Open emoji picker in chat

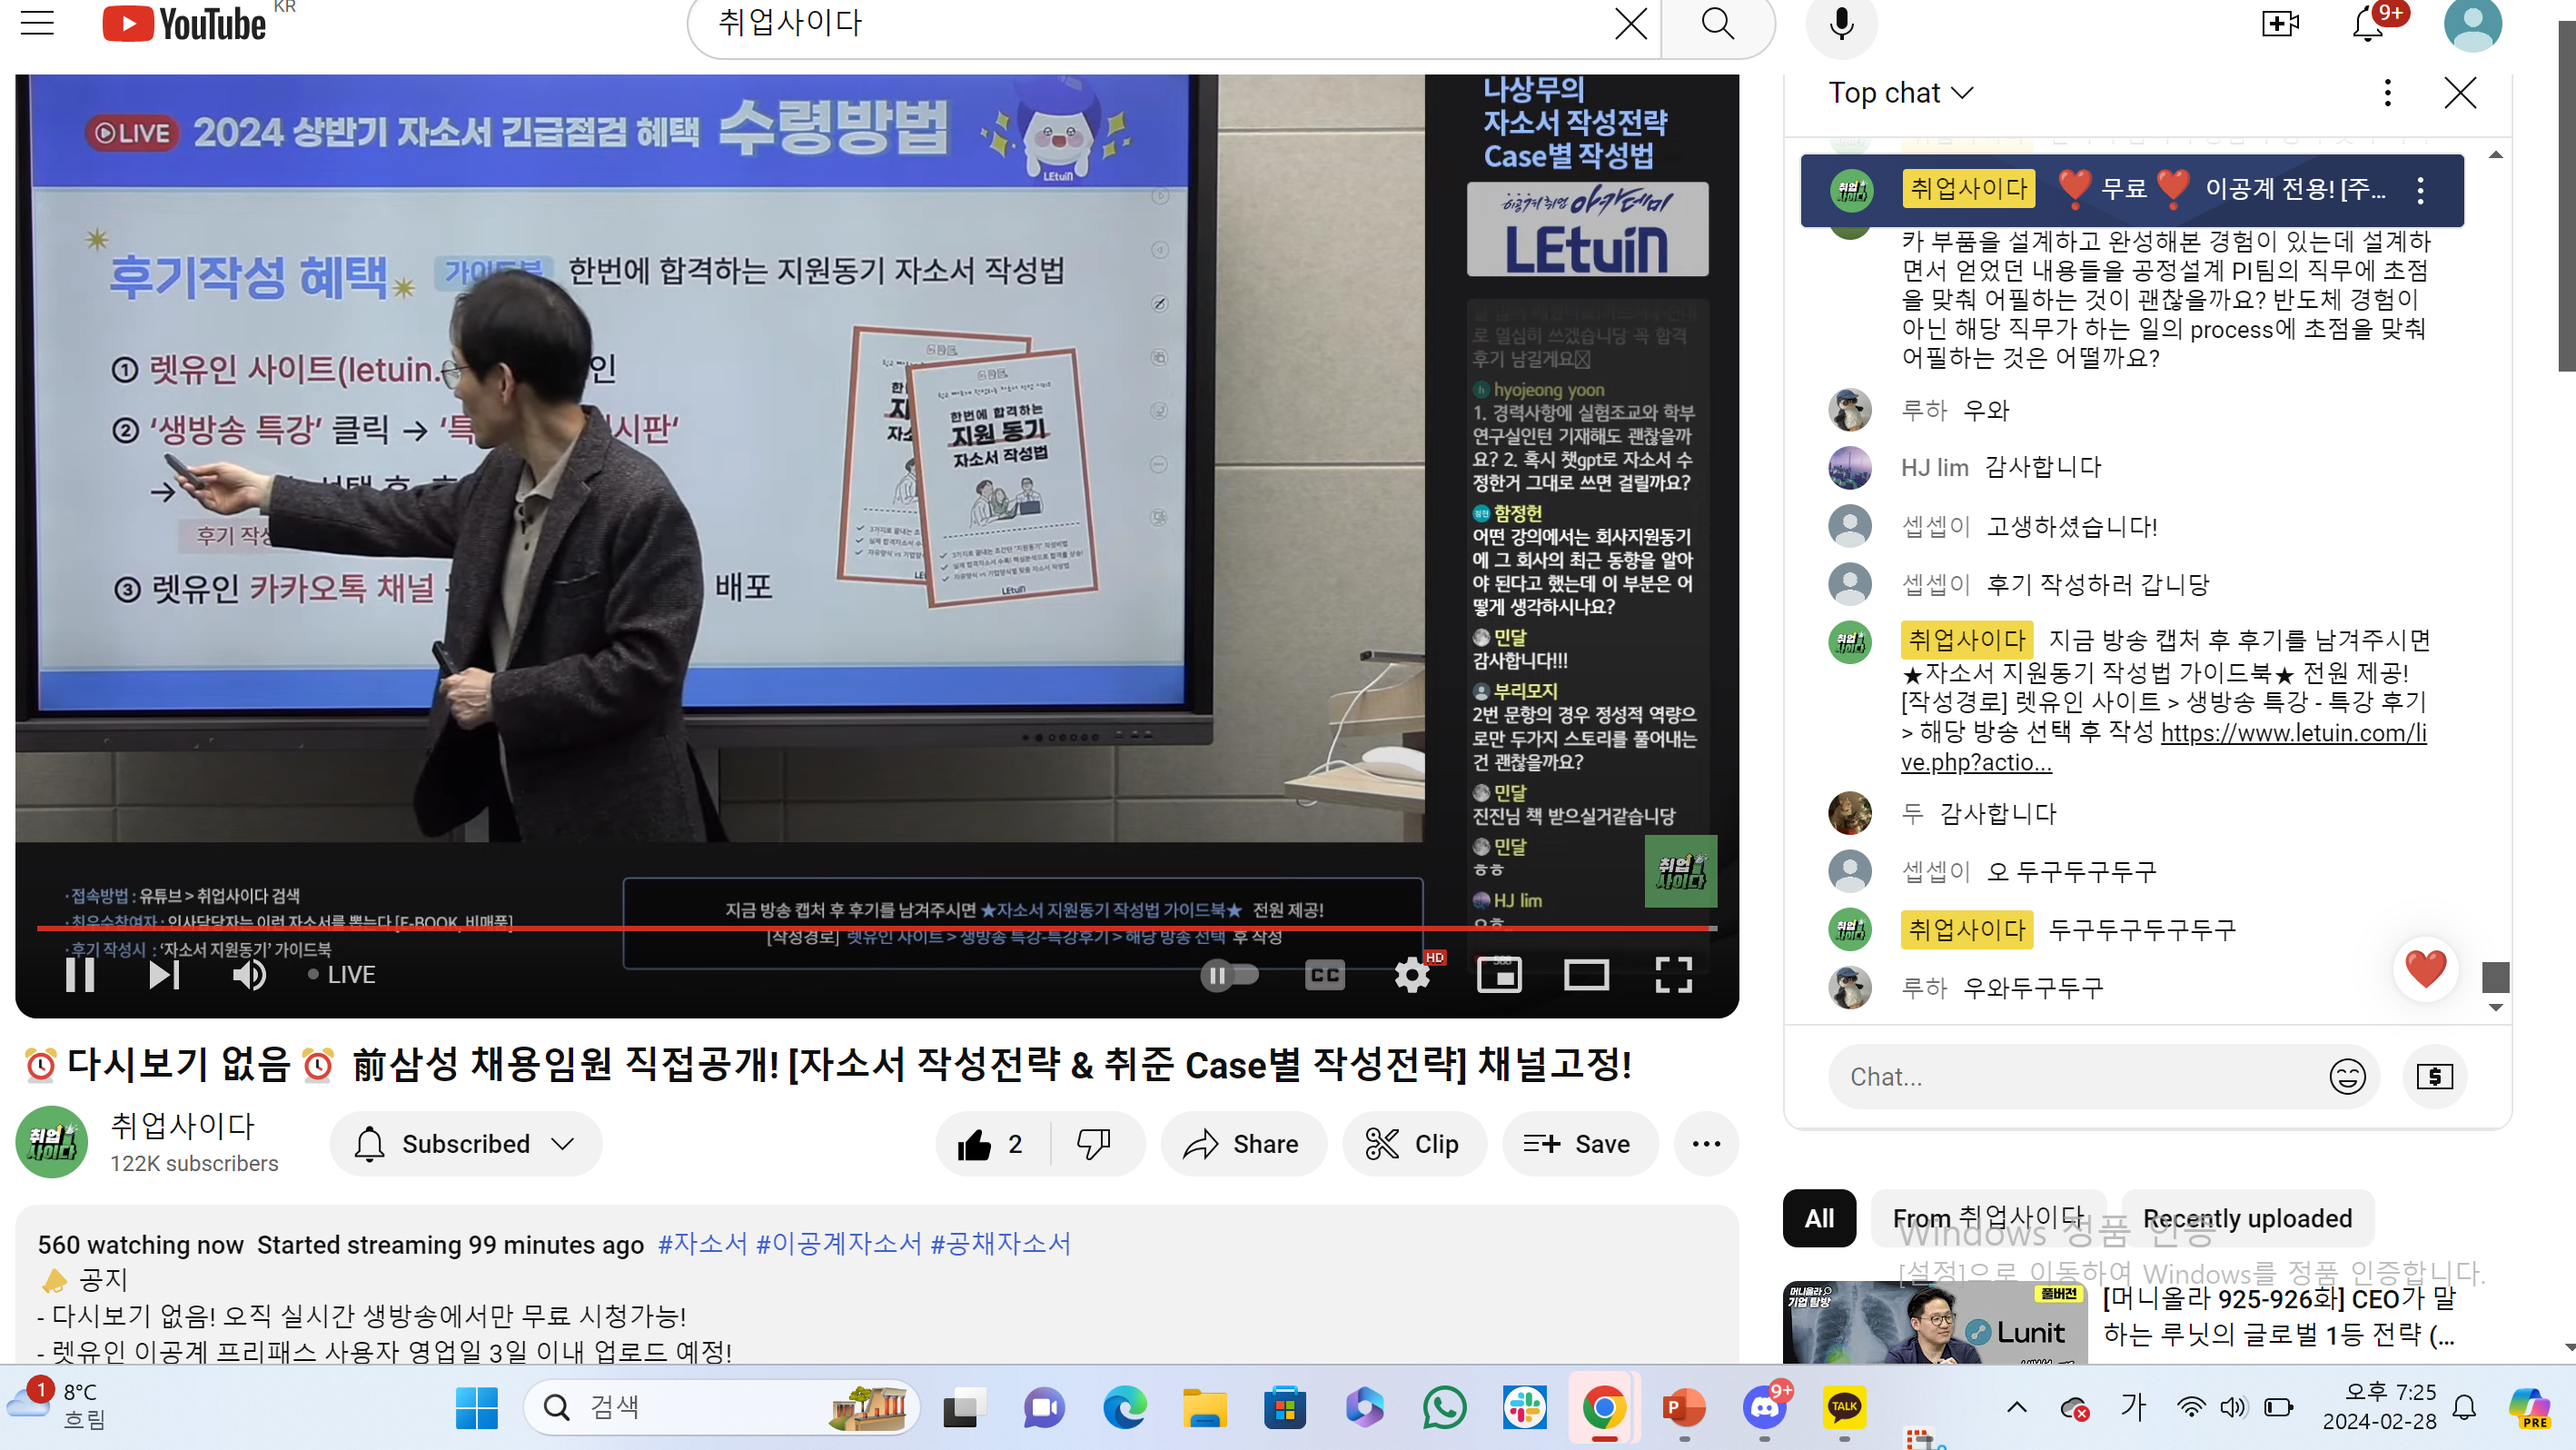tap(2347, 1077)
